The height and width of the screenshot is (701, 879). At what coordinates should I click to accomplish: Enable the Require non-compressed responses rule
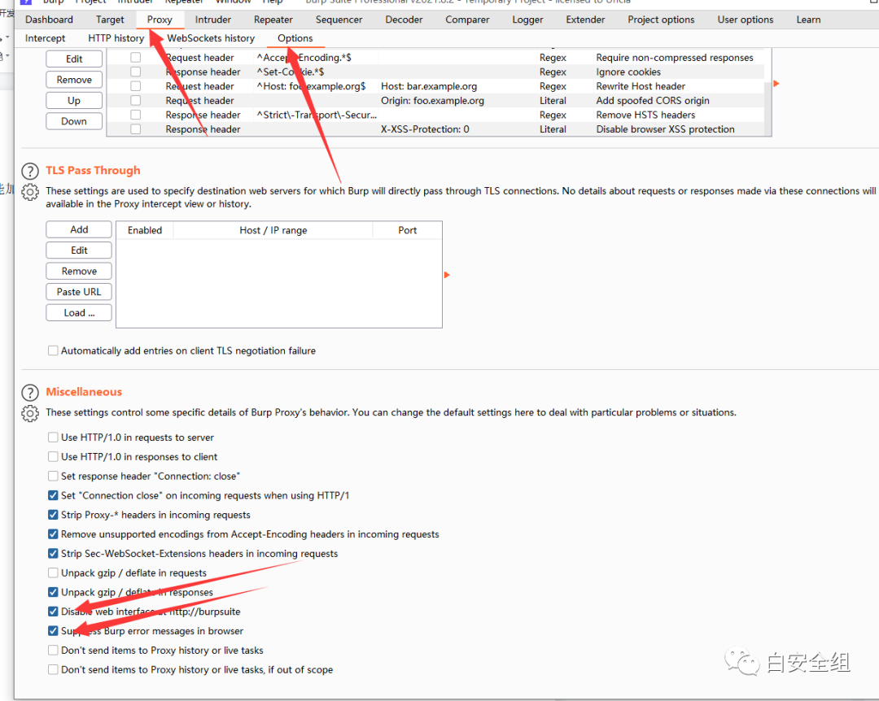click(x=136, y=57)
